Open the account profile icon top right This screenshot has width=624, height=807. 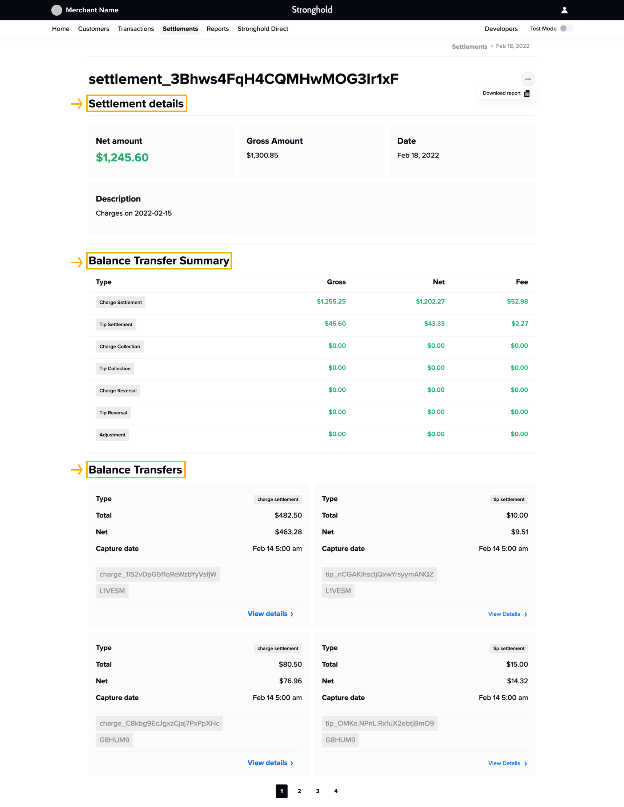(x=564, y=9)
